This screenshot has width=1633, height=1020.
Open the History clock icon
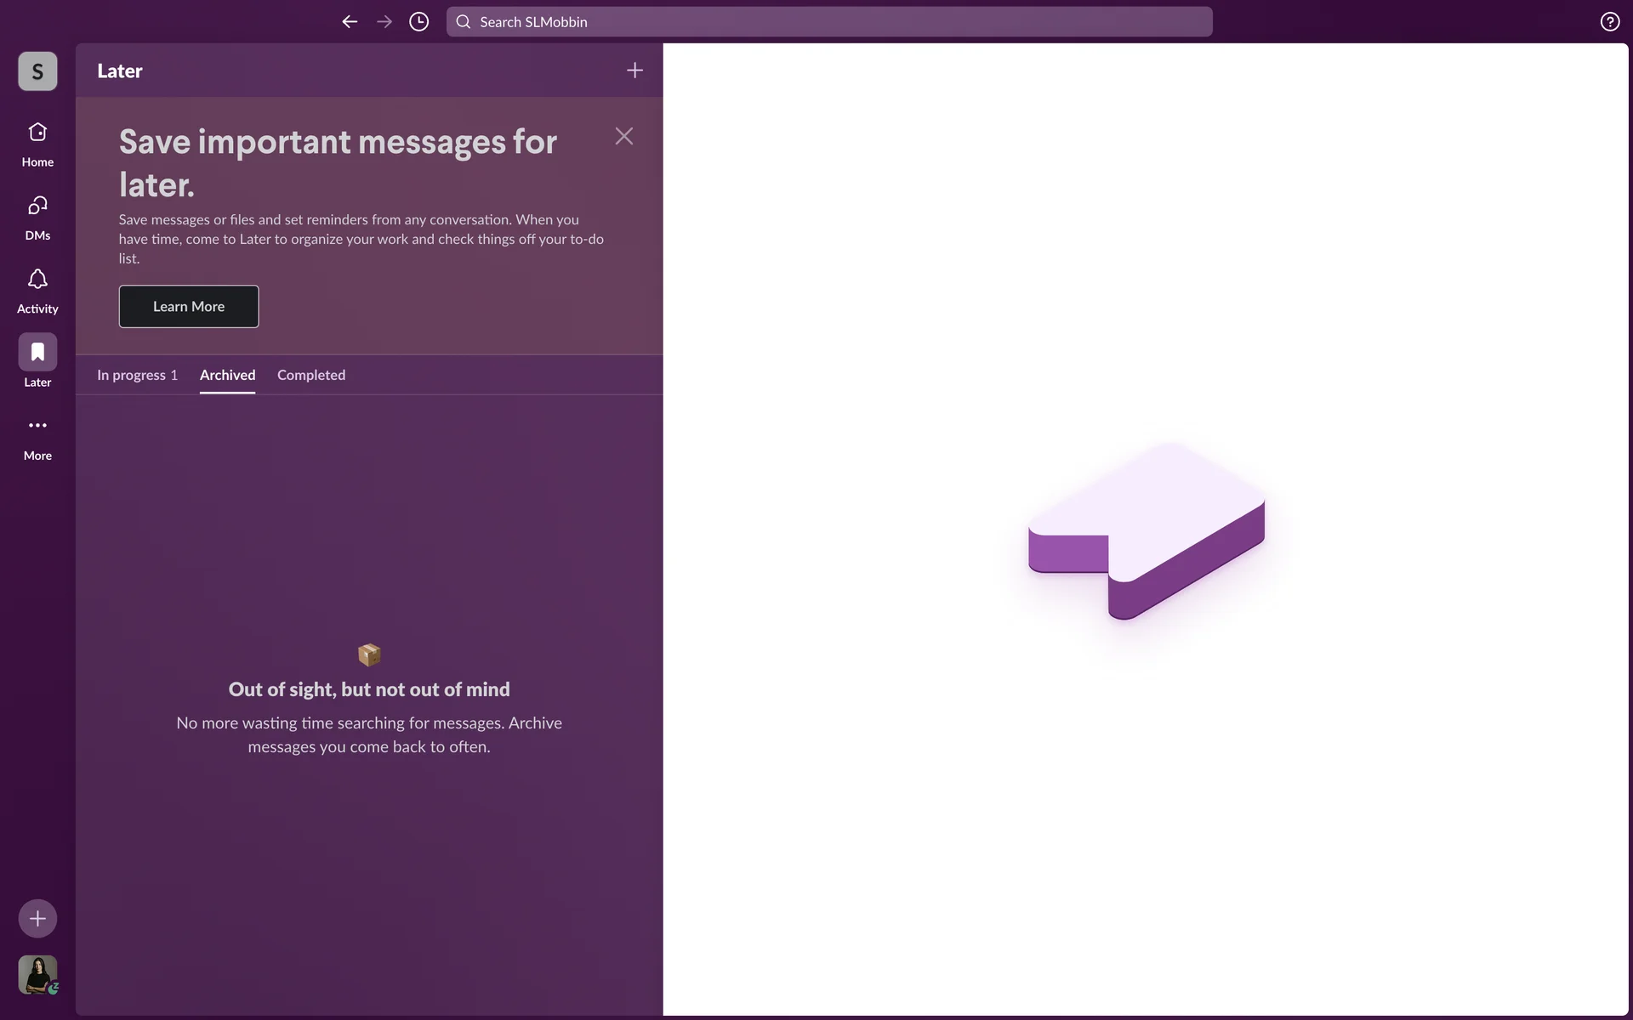tap(418, 22)
